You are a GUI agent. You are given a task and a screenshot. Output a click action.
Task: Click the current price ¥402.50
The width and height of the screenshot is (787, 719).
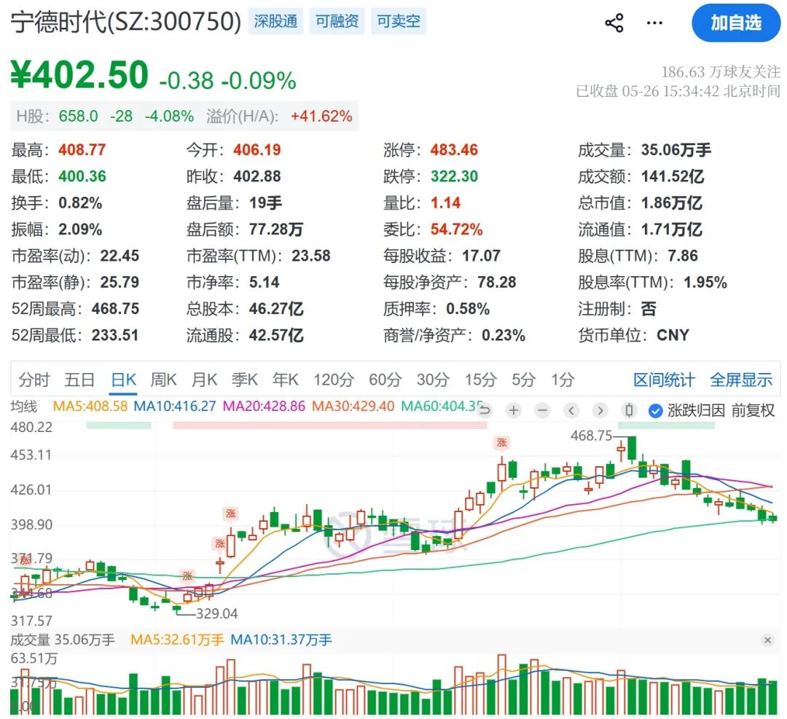[x=80, y=75]
